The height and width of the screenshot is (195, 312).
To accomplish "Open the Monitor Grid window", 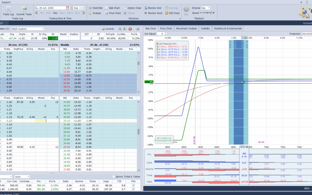I will (153, 8).
